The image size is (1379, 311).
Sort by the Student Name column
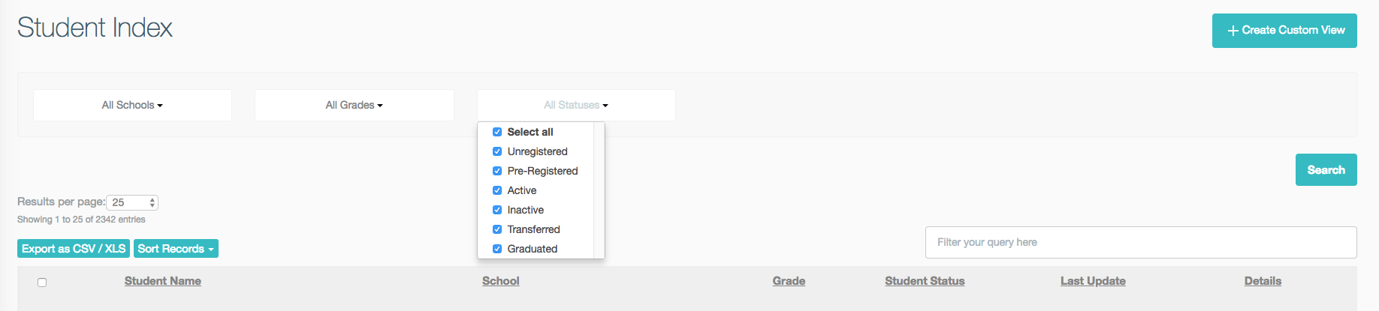[163, 281]
